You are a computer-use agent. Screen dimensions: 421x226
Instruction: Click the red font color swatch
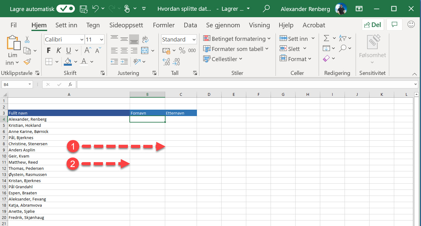[x=84, y=63]
